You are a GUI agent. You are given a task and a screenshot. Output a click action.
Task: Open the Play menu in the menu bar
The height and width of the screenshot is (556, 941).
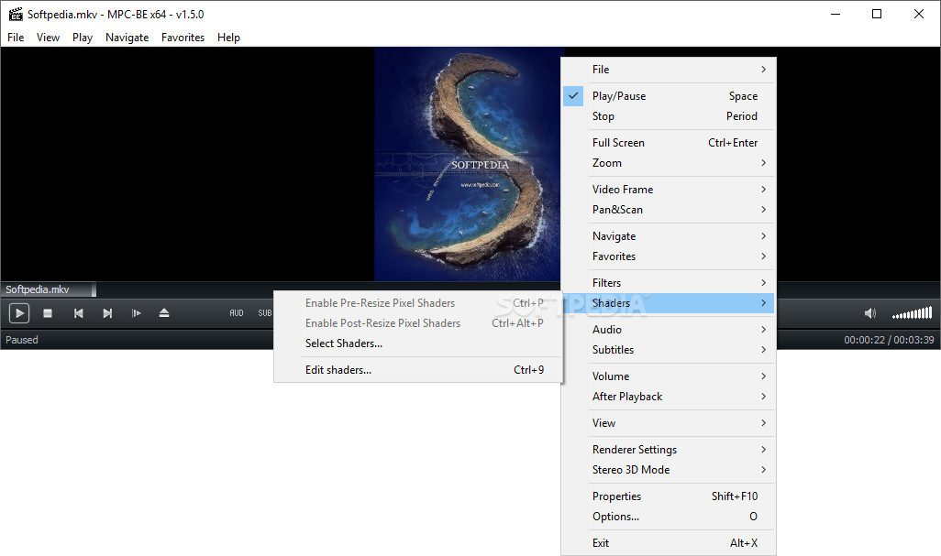tap(83, 38)
